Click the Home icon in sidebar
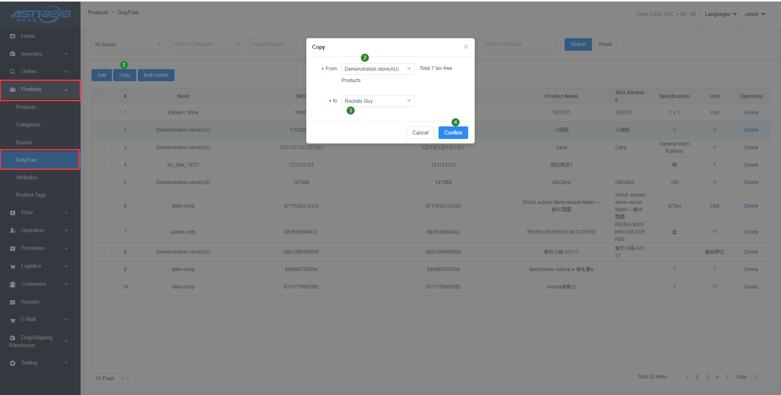This screenshot has height=395, width=781. [x=13, y=36]
